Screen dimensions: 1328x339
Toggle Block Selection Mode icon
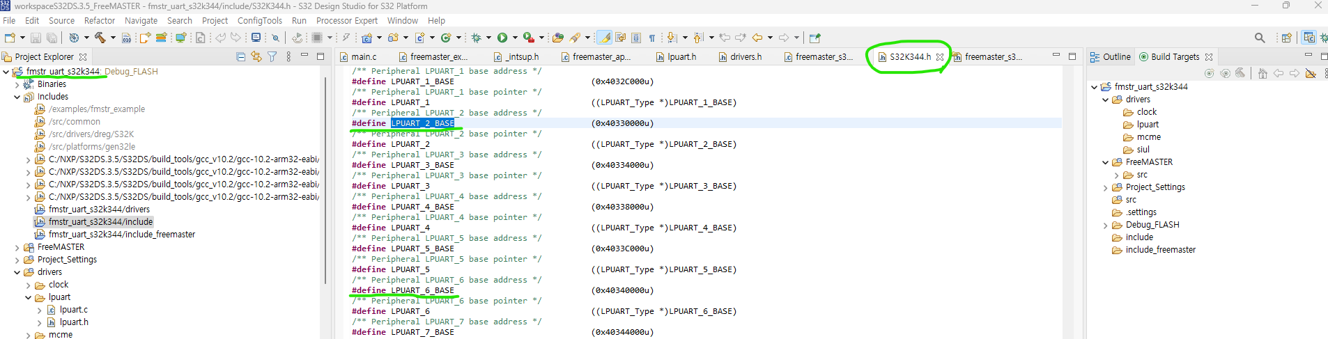tap(636, 38)
